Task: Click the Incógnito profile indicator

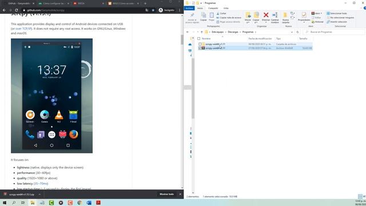Action: tap(166, 10)
